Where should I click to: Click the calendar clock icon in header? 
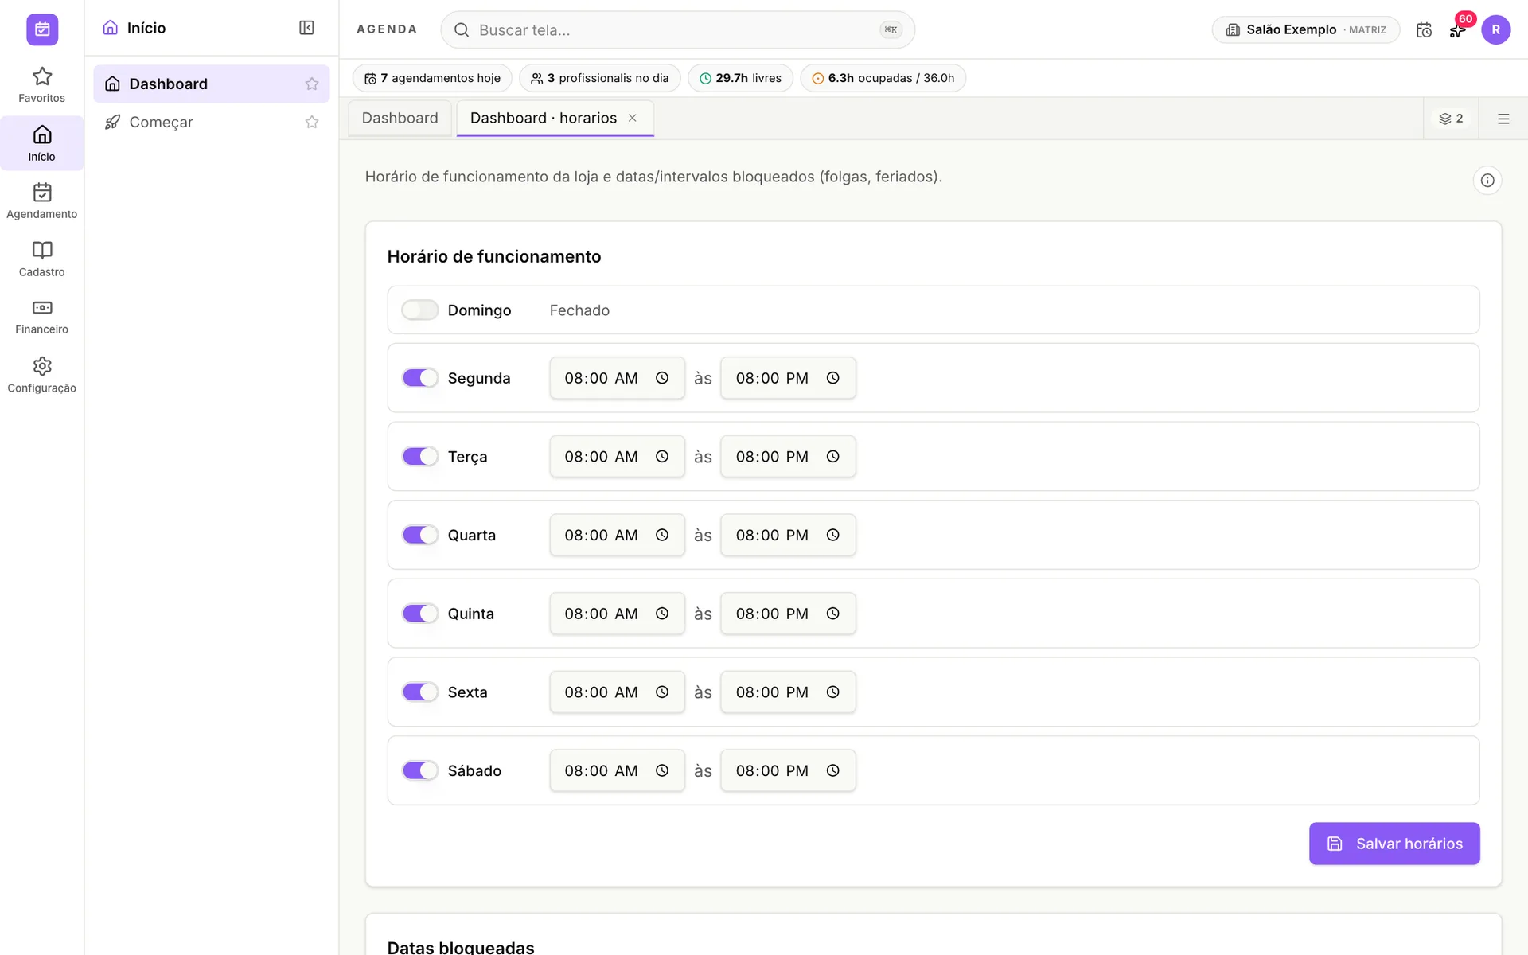click(1424, 29)
